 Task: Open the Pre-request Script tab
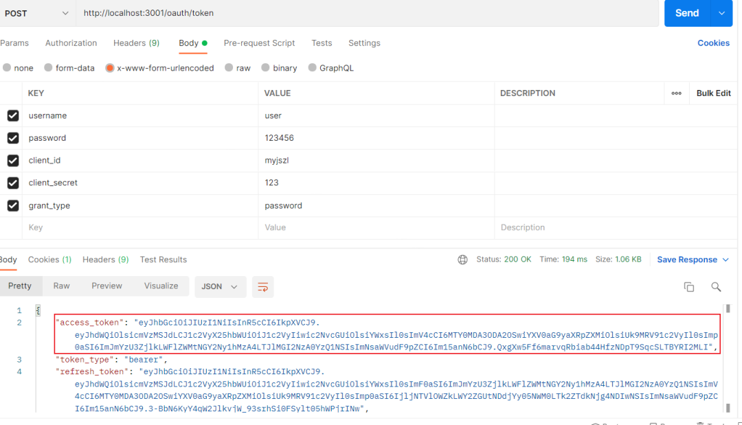pos(259,43)
